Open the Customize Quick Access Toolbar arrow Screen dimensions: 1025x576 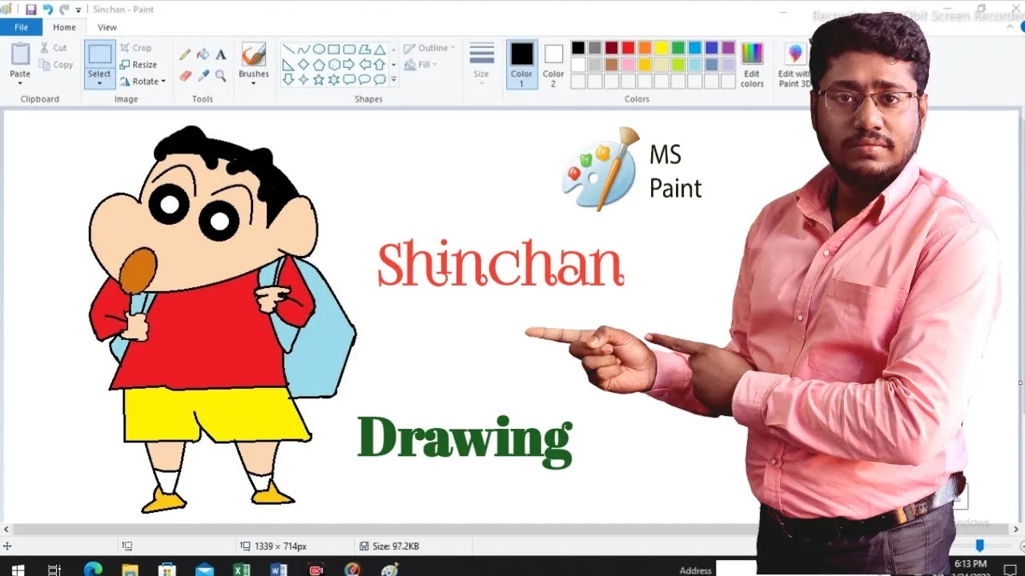(78, 10)
